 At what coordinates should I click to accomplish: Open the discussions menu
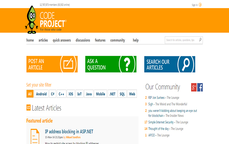click(83, 40)
